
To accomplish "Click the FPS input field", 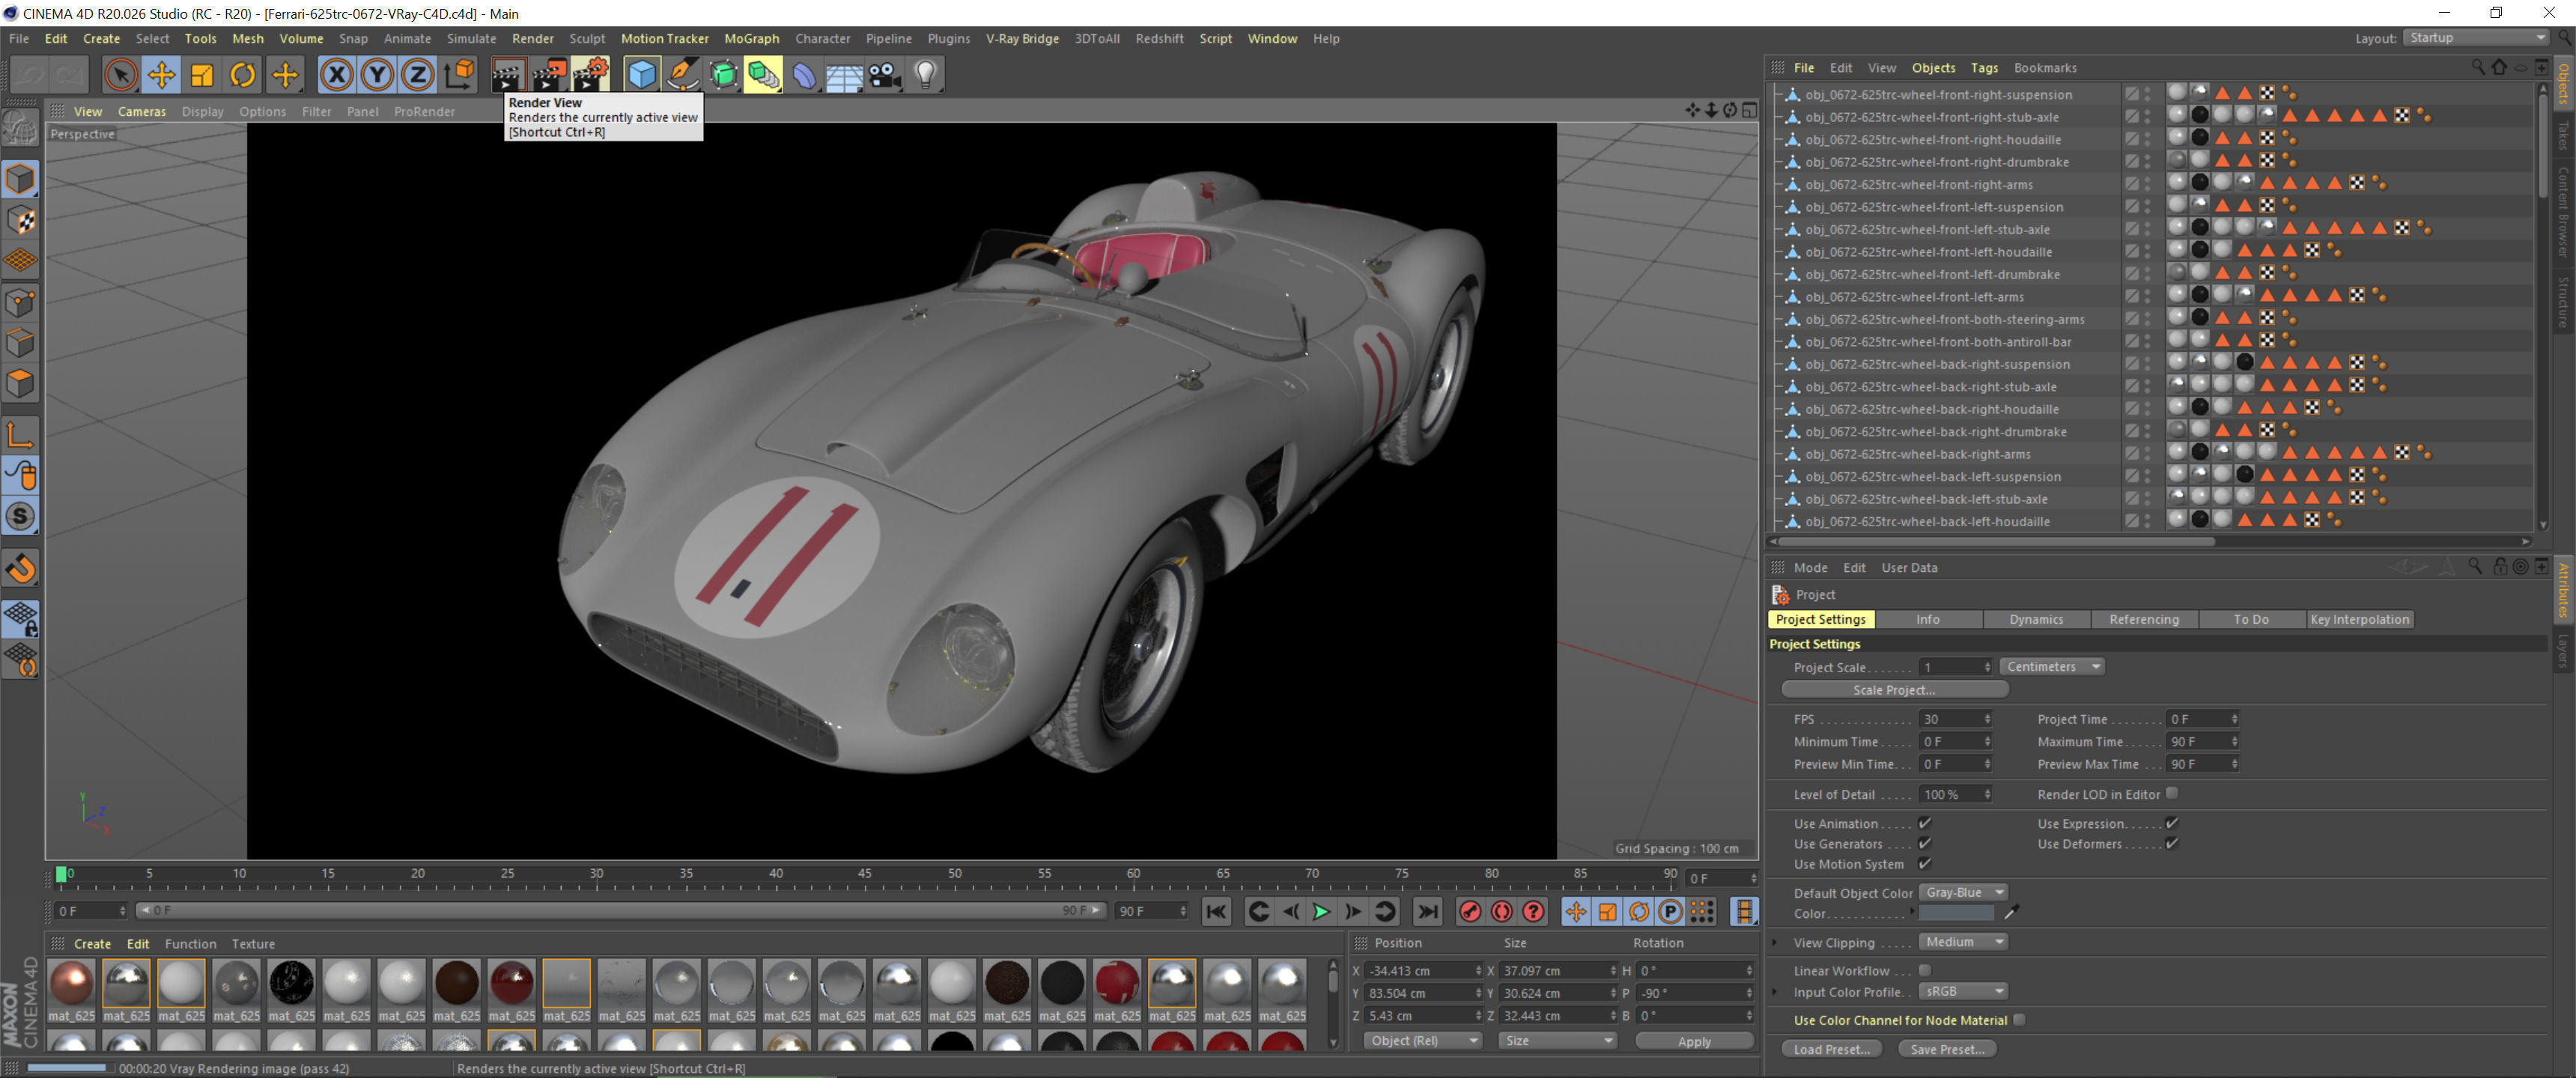I will coord(1955,719).
